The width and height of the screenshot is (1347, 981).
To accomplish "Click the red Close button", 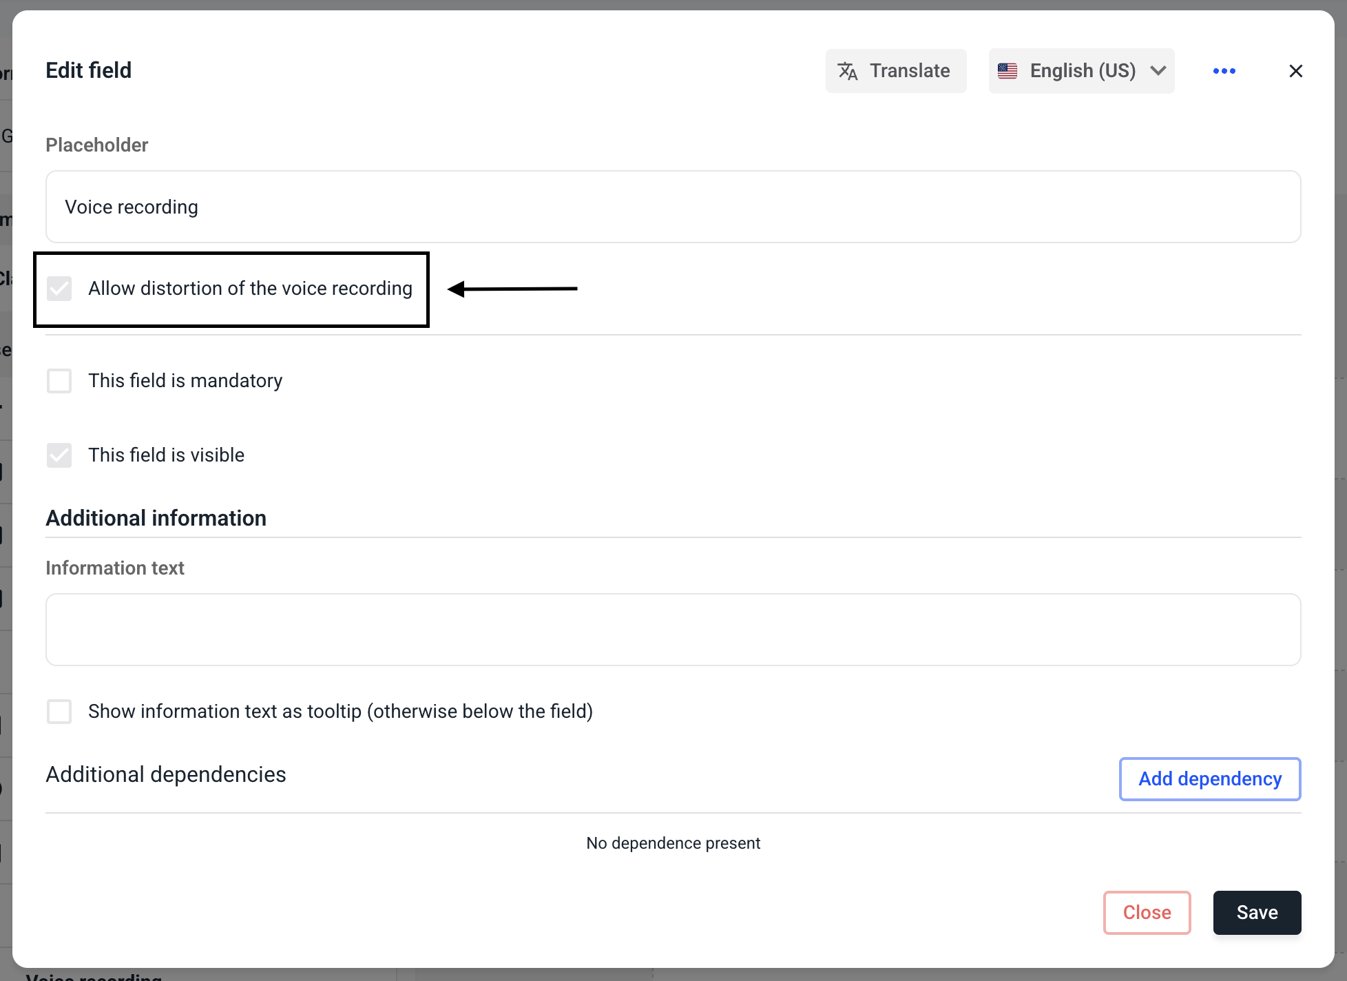I will coord(1147,913).
